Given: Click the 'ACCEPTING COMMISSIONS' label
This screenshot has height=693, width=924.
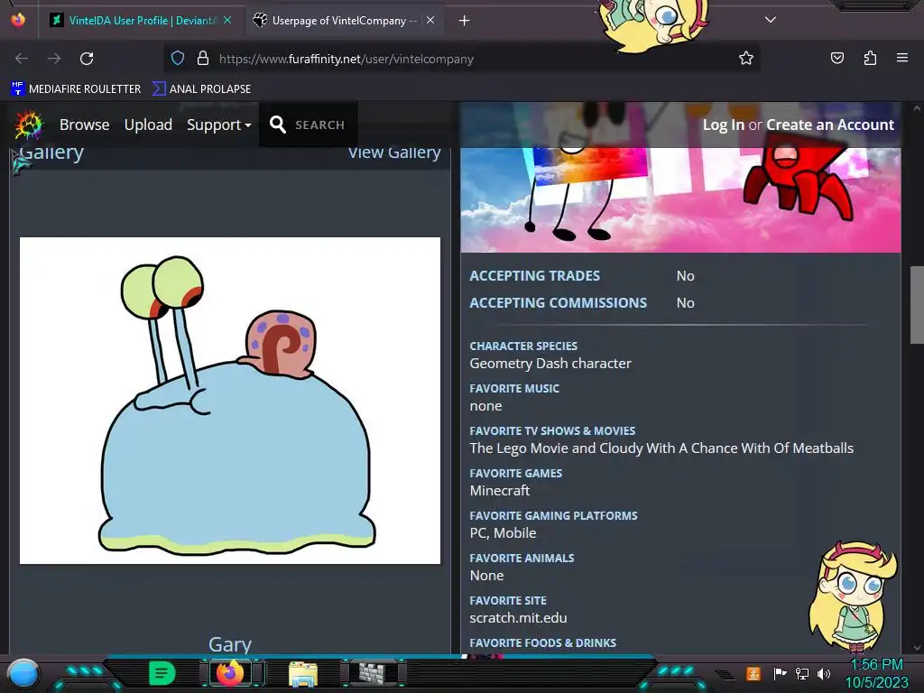Looking at the screenshot, I should 558,303.
